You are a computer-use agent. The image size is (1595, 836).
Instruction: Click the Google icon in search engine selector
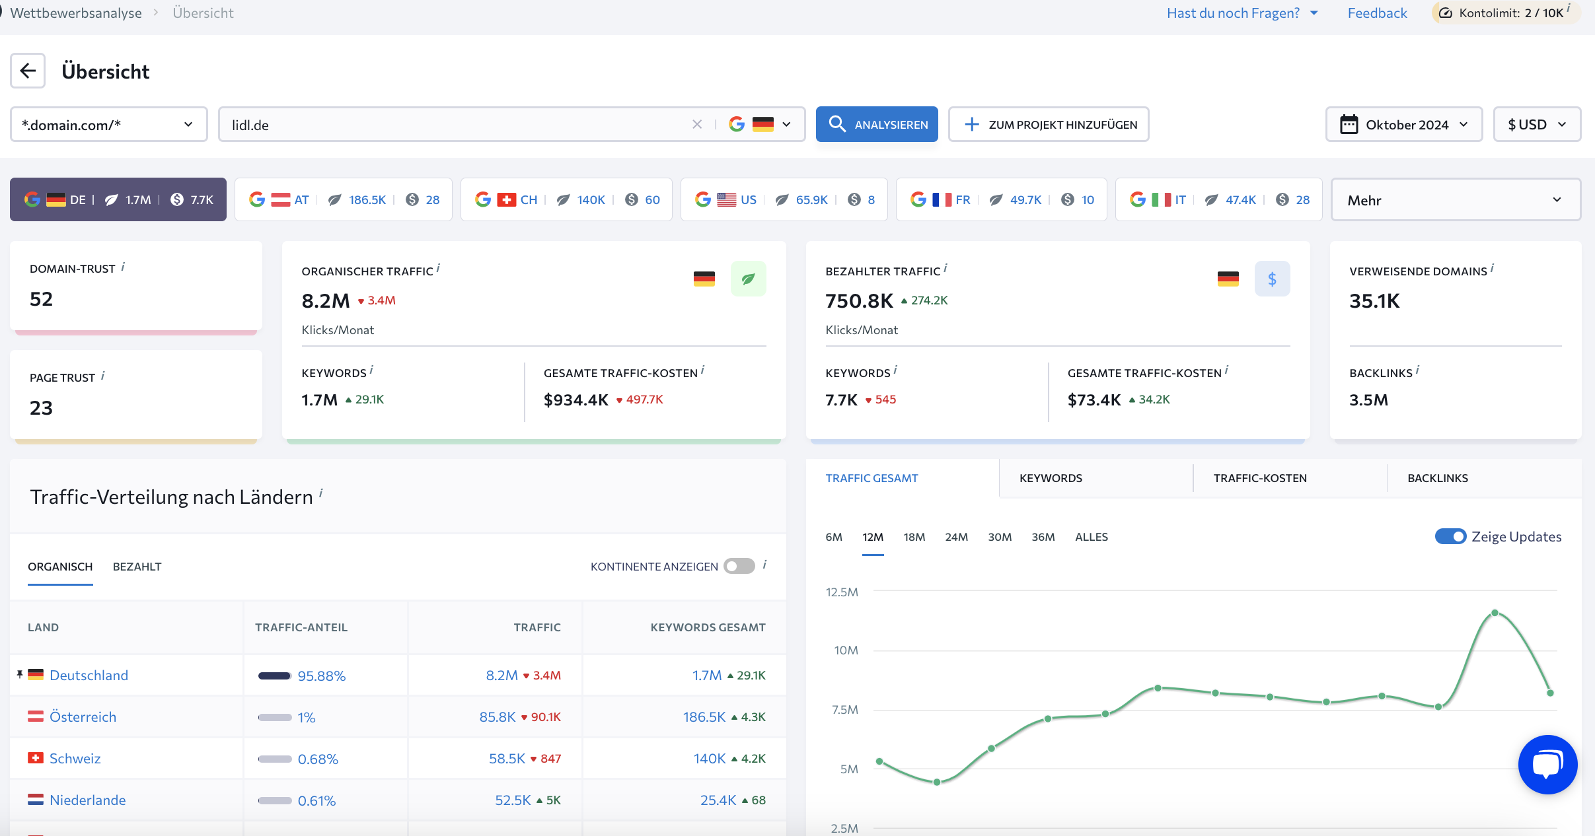737,124
